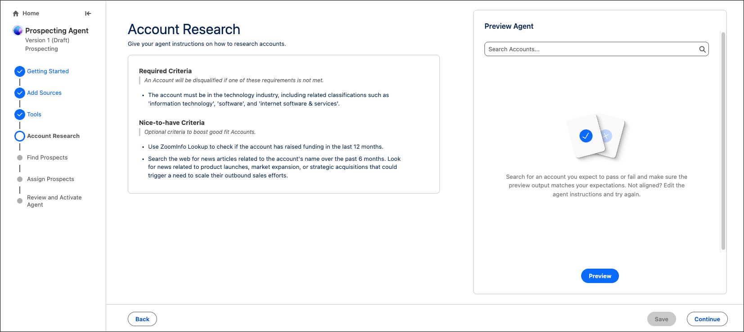
Task: Select the Account Research step
Action: (x=53, y=136)
